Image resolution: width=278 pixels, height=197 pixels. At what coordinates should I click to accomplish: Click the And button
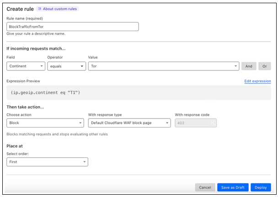coord(249,66)
